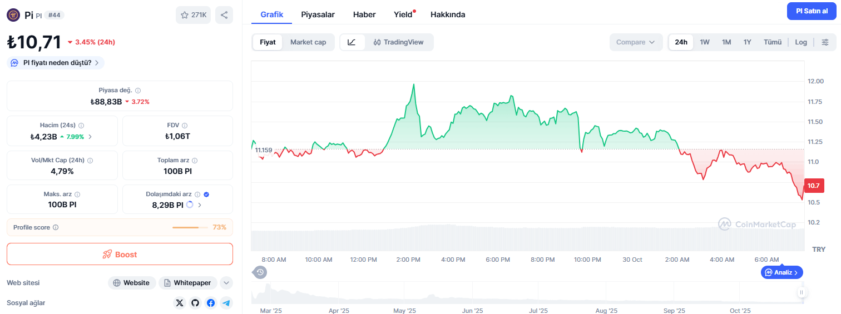Add Pi to watchlist star 271K

pyautogui.click(x=193, y=15)
